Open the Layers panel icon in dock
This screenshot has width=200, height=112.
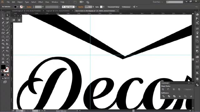(x=197, y=79)
